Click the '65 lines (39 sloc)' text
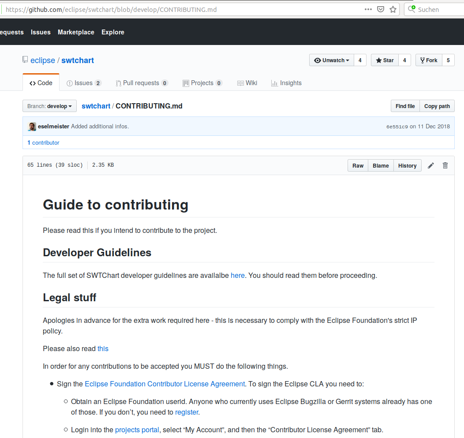 pos(55,165)
